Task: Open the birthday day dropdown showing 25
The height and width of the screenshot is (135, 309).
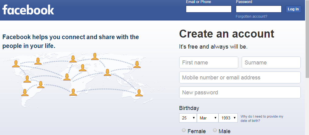Action: [x=188, y=118]
